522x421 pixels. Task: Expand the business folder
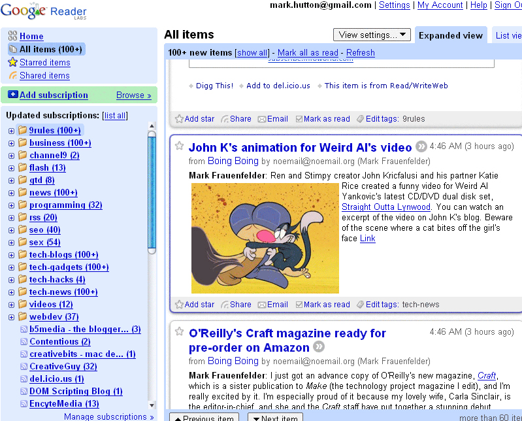coord(11,144)
